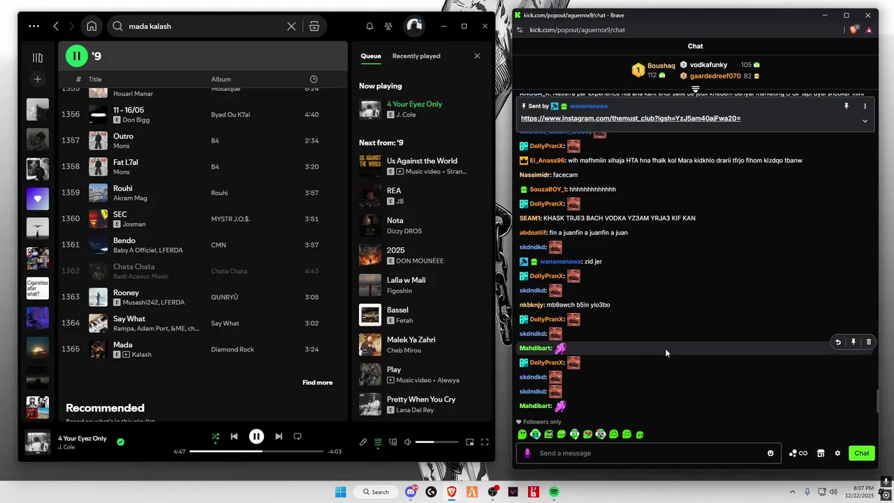Toggle shuffle in the Spotify player

click(x=215, y=437)
